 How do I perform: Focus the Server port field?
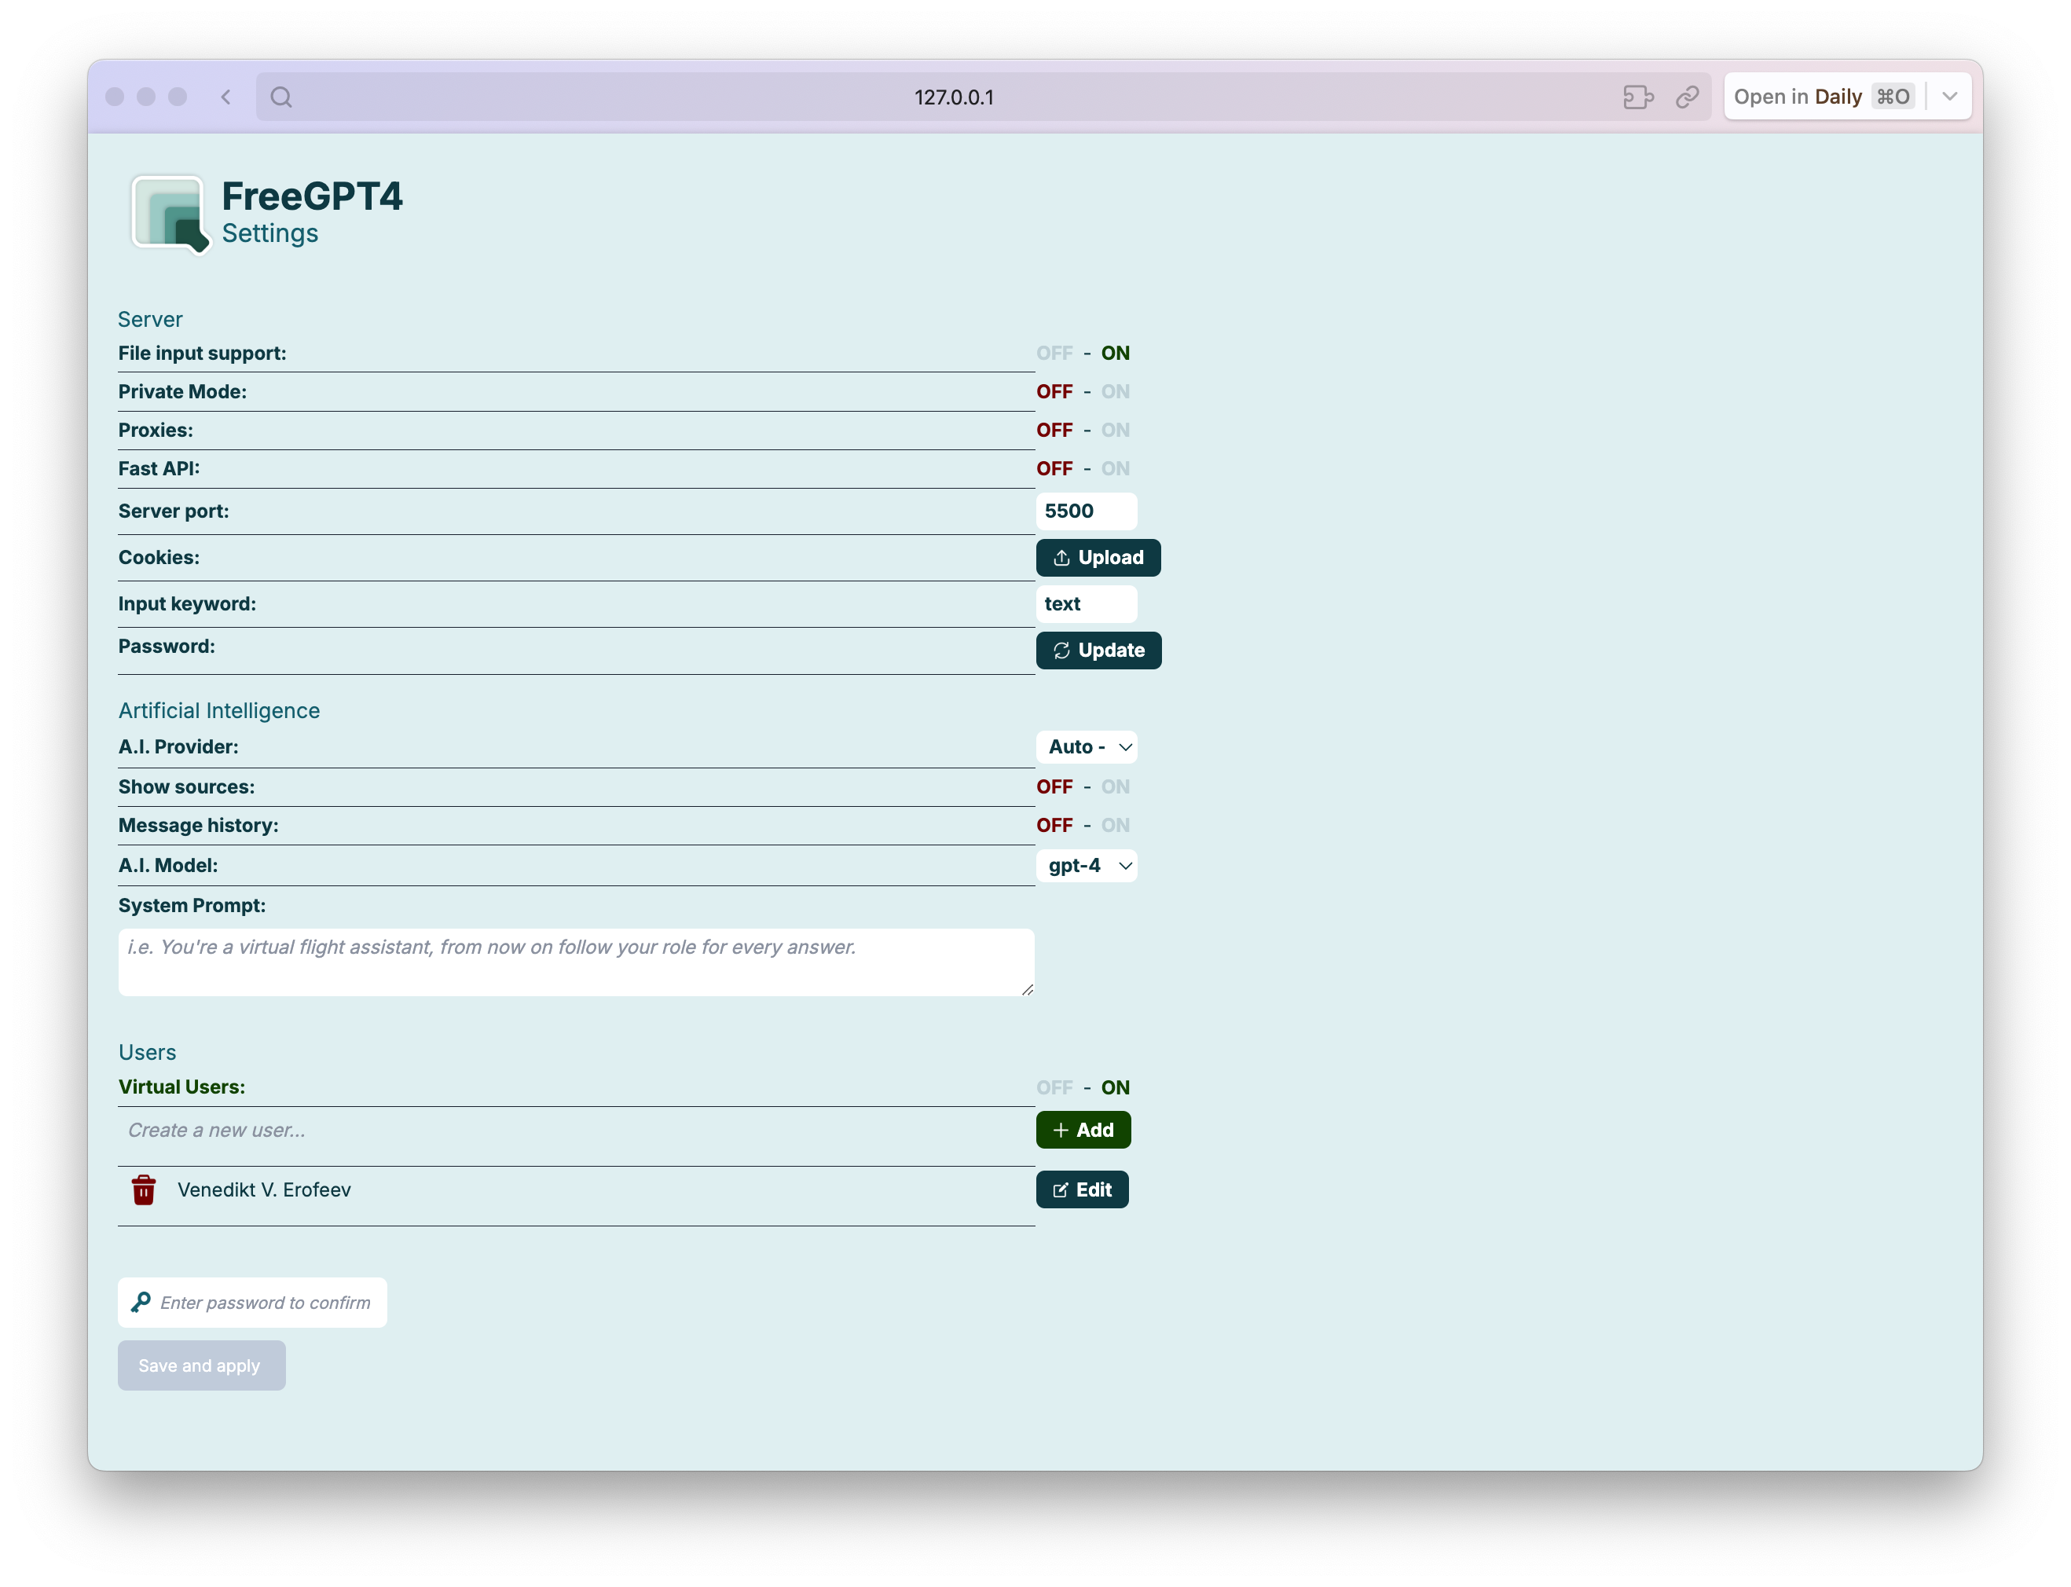point(1086,511)
